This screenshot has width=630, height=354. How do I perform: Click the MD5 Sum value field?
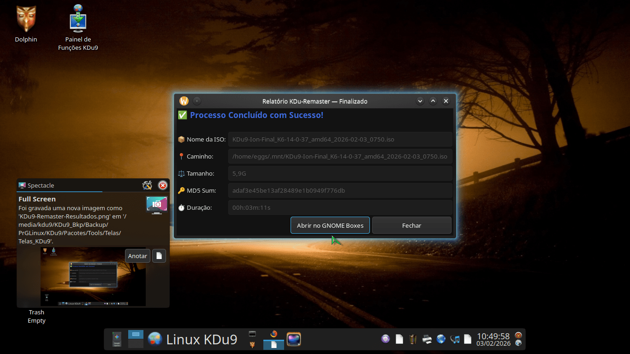point(340,190)
